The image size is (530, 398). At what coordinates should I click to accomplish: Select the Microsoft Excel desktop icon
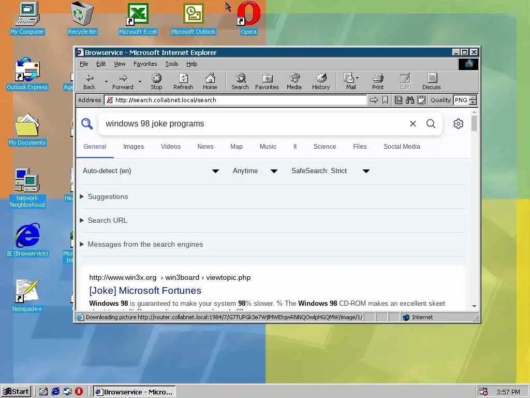(138, 19)
